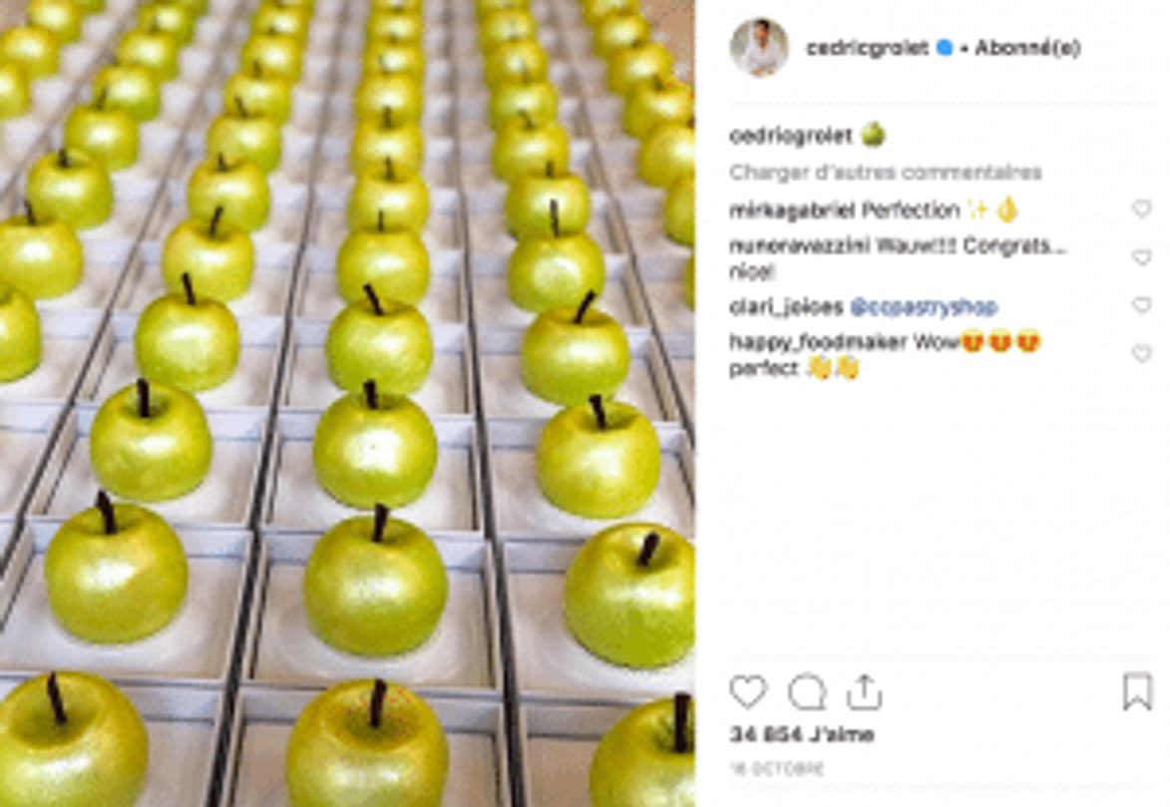Like clari_joices's comment heart
1170x807 pixels.
click(1141, 305)
